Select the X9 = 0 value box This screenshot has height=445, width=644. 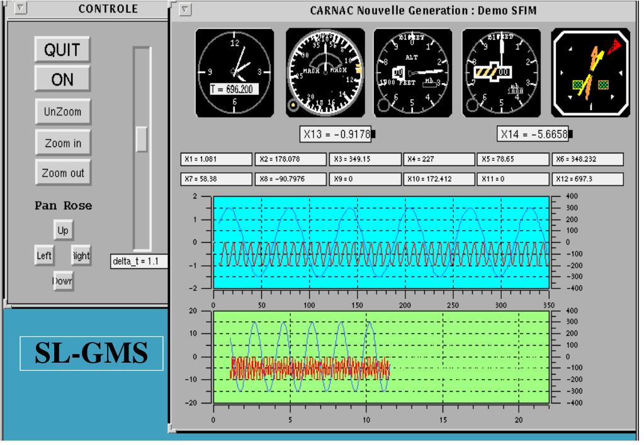(365, 179)
